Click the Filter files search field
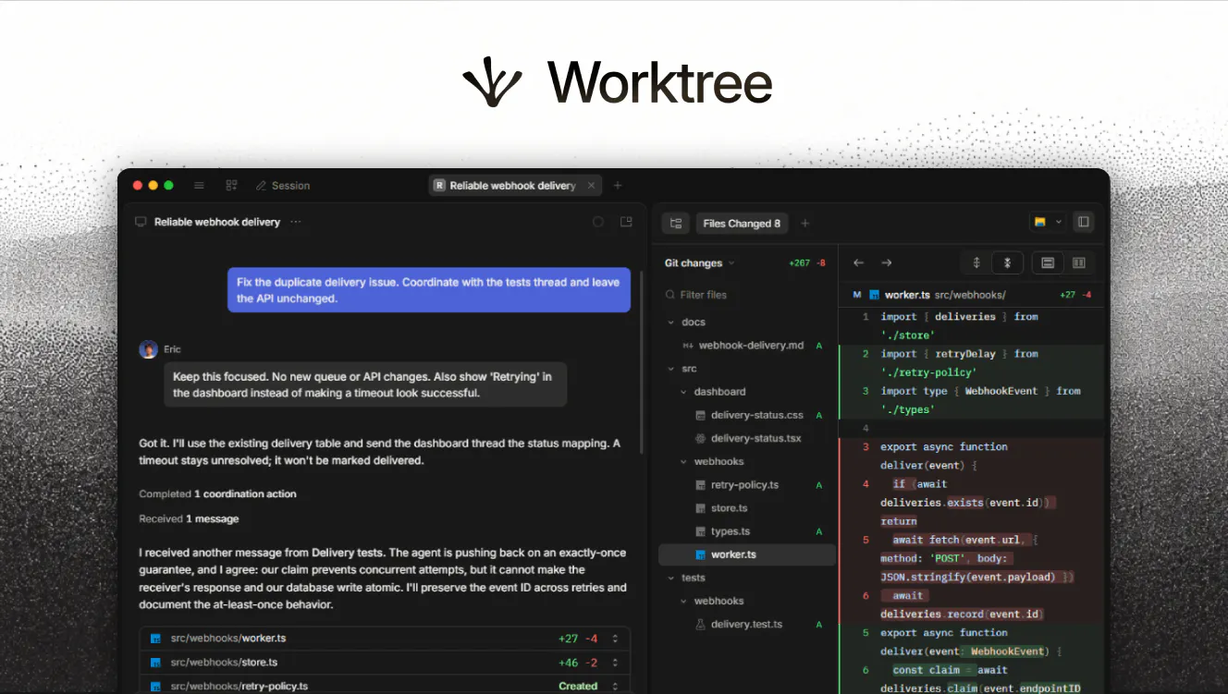This screenshot has height=694, width=1228. [x=746, y=295]
